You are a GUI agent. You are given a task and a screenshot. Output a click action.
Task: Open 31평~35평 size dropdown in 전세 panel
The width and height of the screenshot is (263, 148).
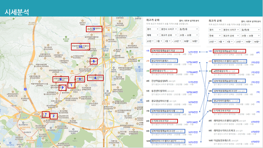point(251,36)
